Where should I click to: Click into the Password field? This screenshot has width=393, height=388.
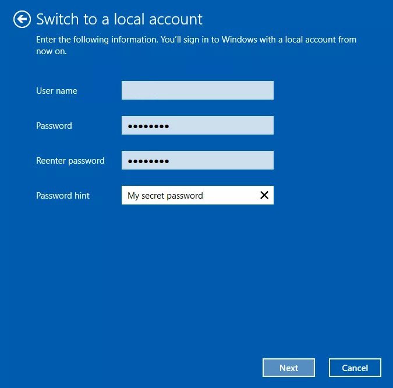point(221,125)
